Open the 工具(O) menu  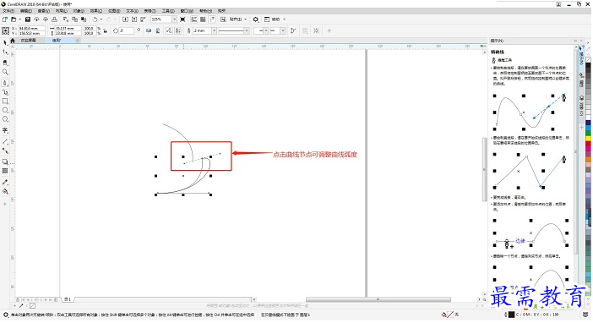click(168, 11)
